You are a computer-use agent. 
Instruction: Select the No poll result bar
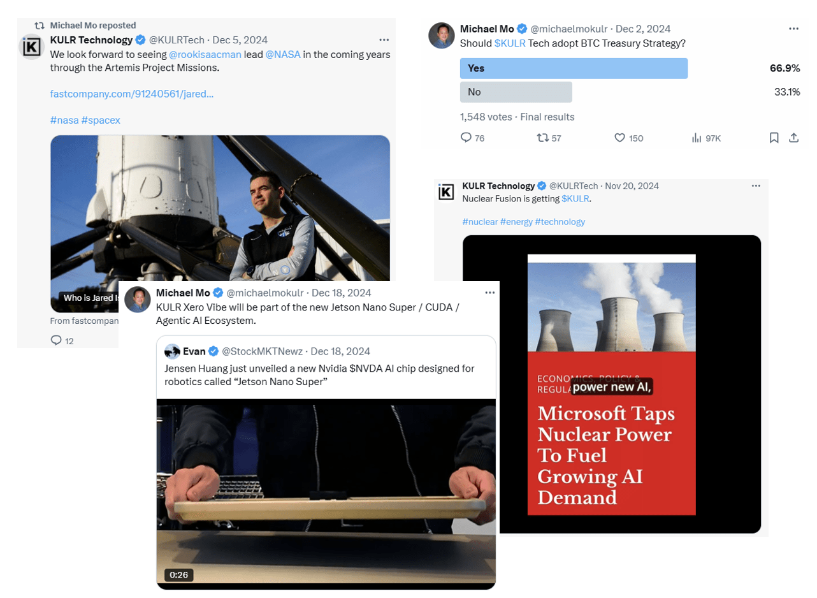click(x=516, y=92)
